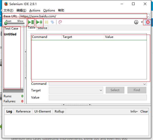Open the Options menu

pos(49,10)
